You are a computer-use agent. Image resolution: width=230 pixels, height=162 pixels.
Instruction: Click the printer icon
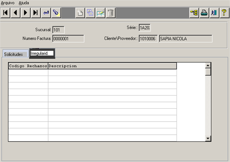pos(204,13)
